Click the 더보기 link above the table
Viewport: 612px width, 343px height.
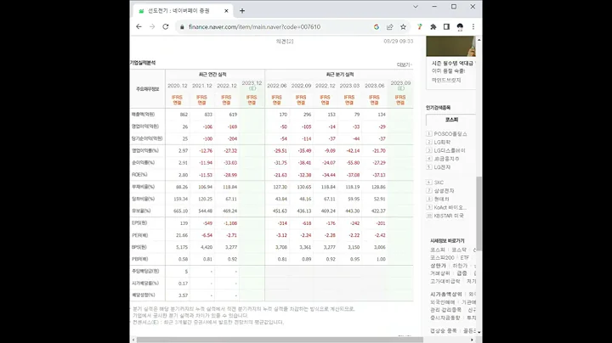[x=404, y=65]
